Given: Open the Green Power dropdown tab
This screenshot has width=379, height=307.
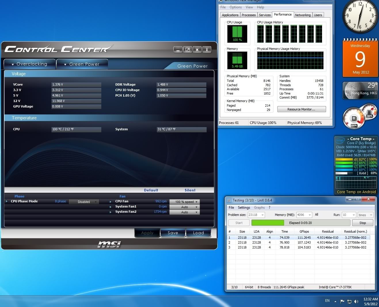Looking at the screenshot, I should [82, 64].
